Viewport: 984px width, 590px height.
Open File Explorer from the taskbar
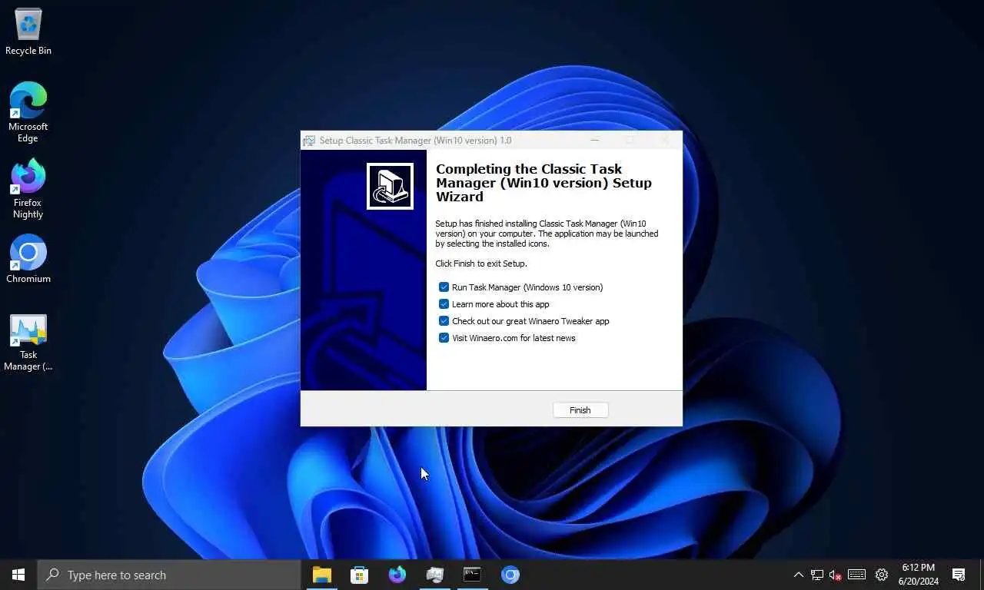pyautogui.click(x=321, y=575)
